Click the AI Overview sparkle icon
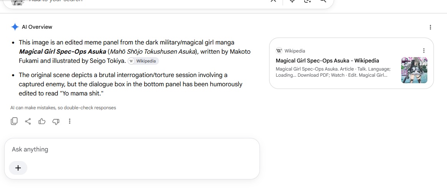This screenshot has width=447, height=189. coord(15,27)
